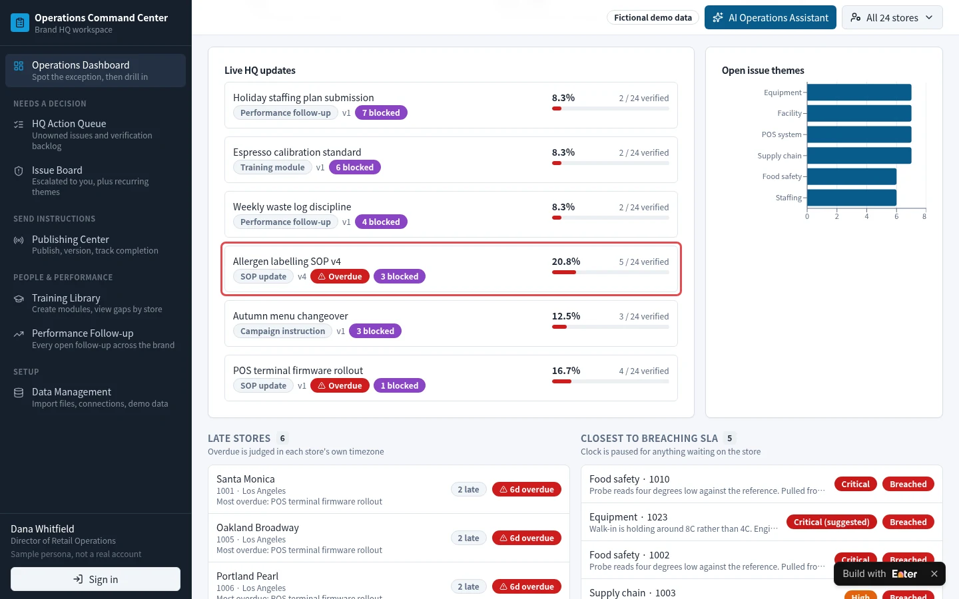Click the 7 blocked badge on Holiday staffing
This screenshot has width=959, height=599.
381,112
